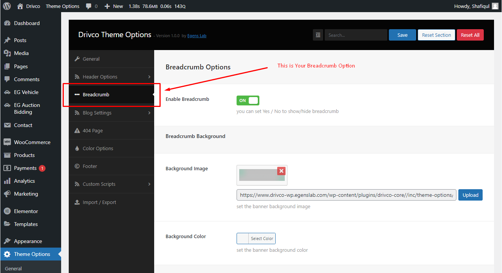Viewport: 502px width, 273px height.
Task: Click the Reset All button
Action: coord(470,35)
